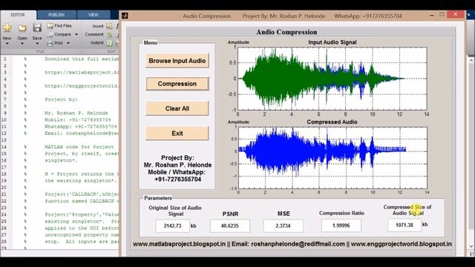Expand the Save button dropdown arrow

[37, 44]
